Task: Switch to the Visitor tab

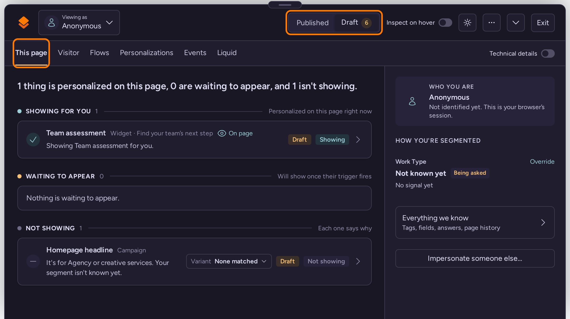Action: tap(68, 53)
